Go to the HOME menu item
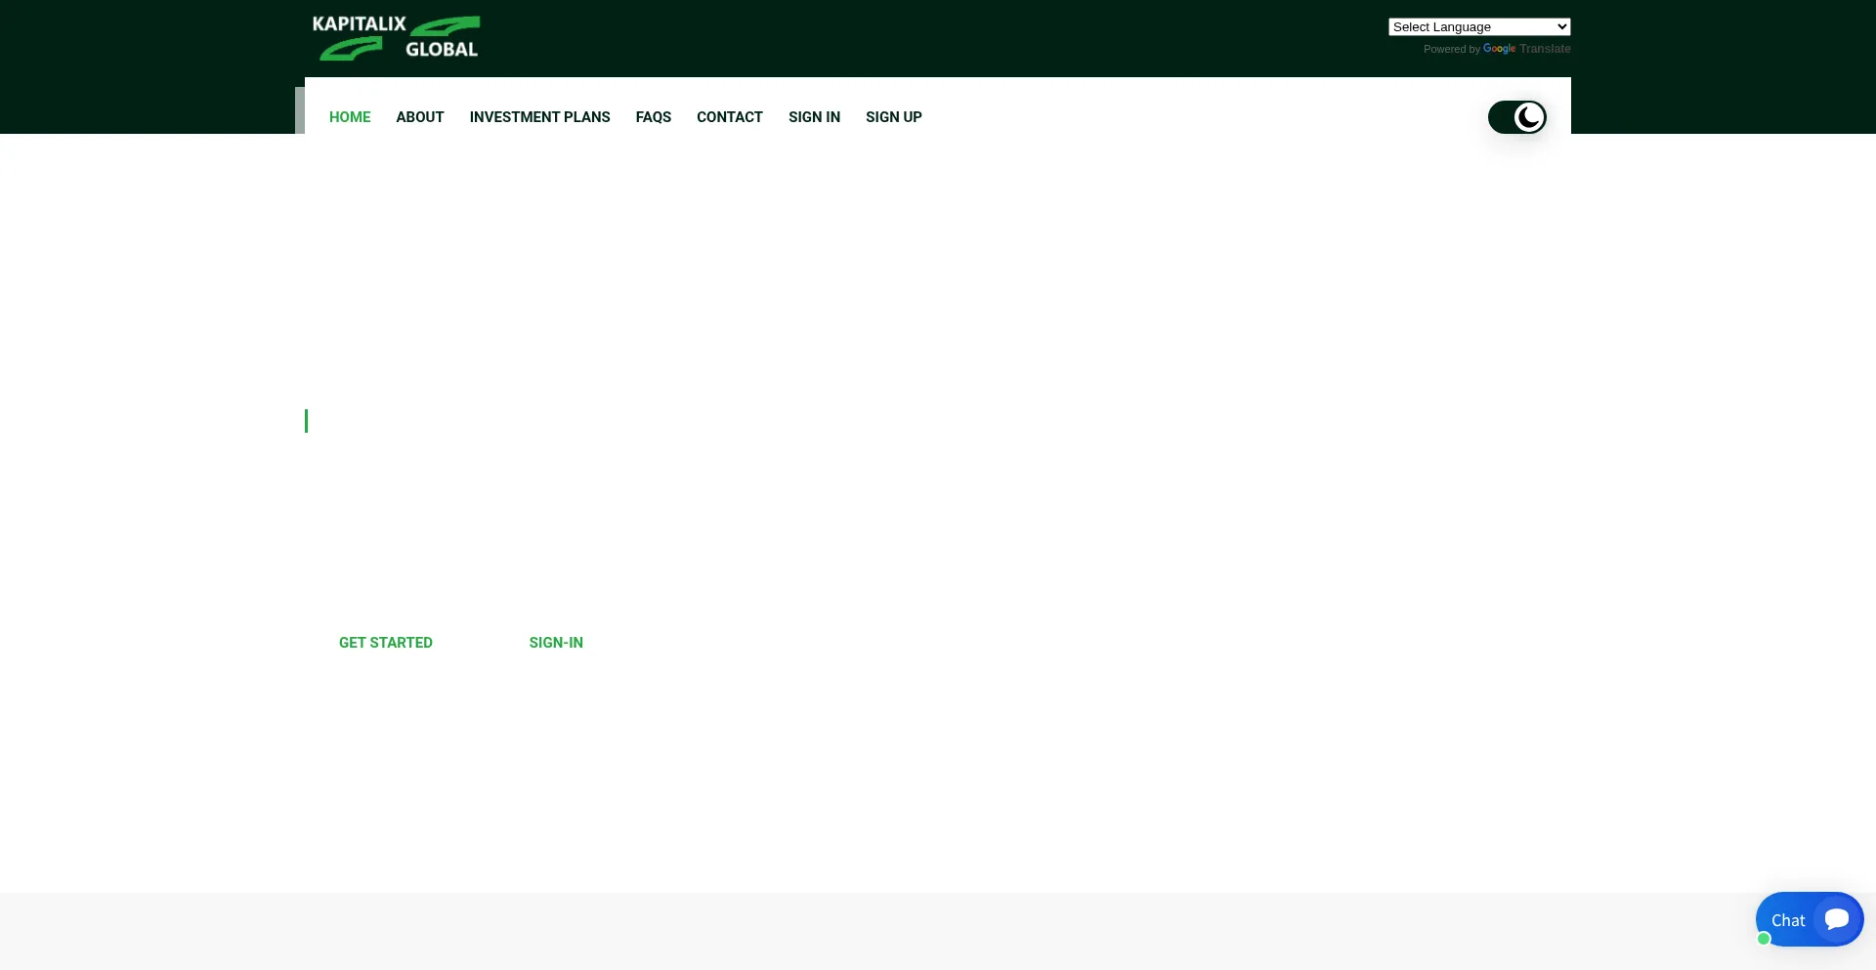 coord(350,117)
